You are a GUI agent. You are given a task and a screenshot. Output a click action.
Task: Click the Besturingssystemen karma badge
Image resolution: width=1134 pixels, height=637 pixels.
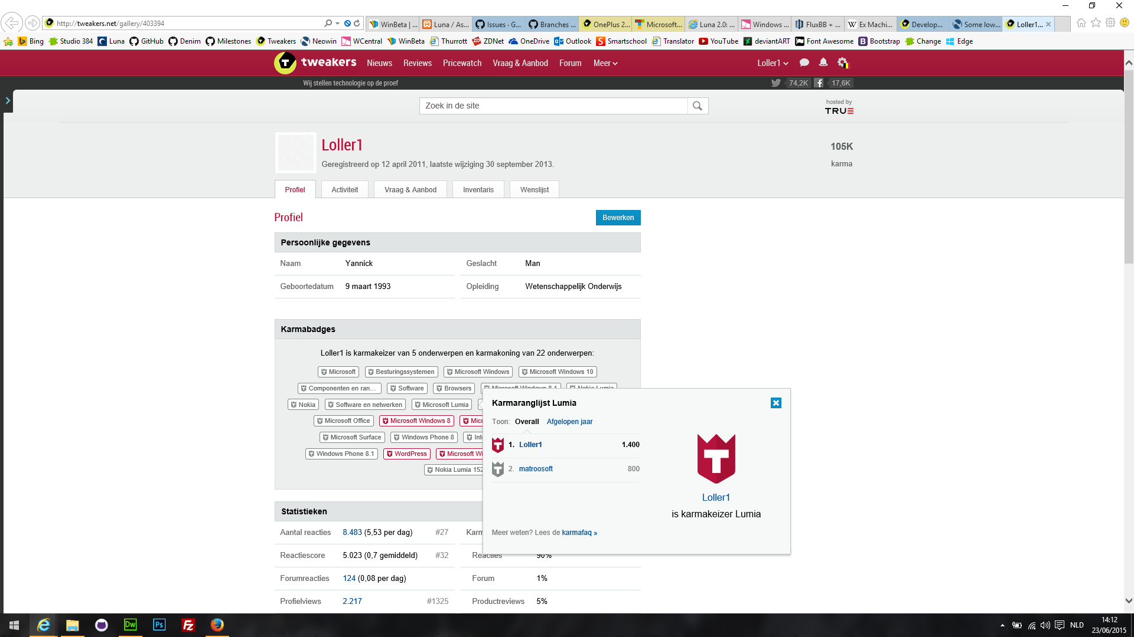(401, 372)
